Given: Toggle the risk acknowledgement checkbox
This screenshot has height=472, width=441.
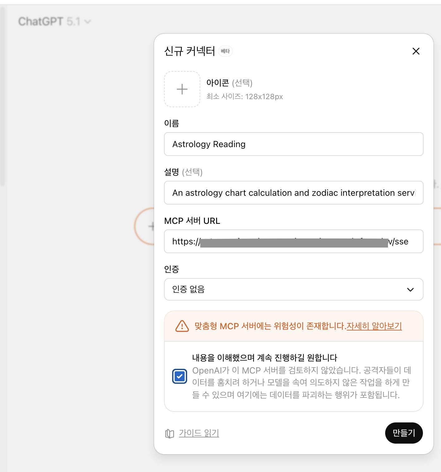Looking at the screenshot, I should [180, 376].
